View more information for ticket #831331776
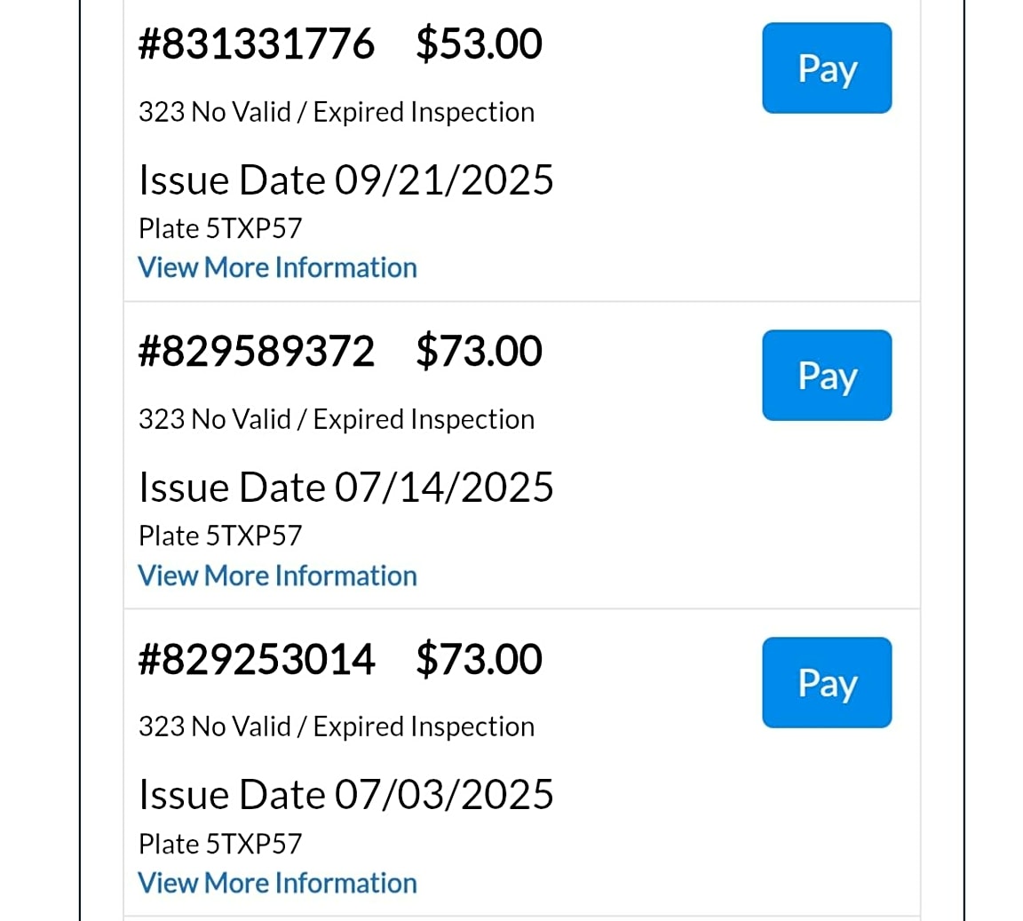Viewport: 1023px width, 921px height. (277, 267)
